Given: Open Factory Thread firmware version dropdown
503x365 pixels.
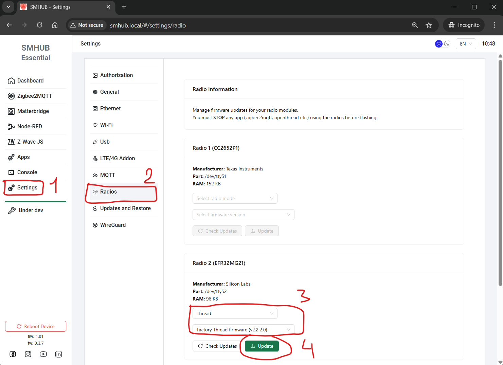Looking at the screenshot, I should click(243, 330).
